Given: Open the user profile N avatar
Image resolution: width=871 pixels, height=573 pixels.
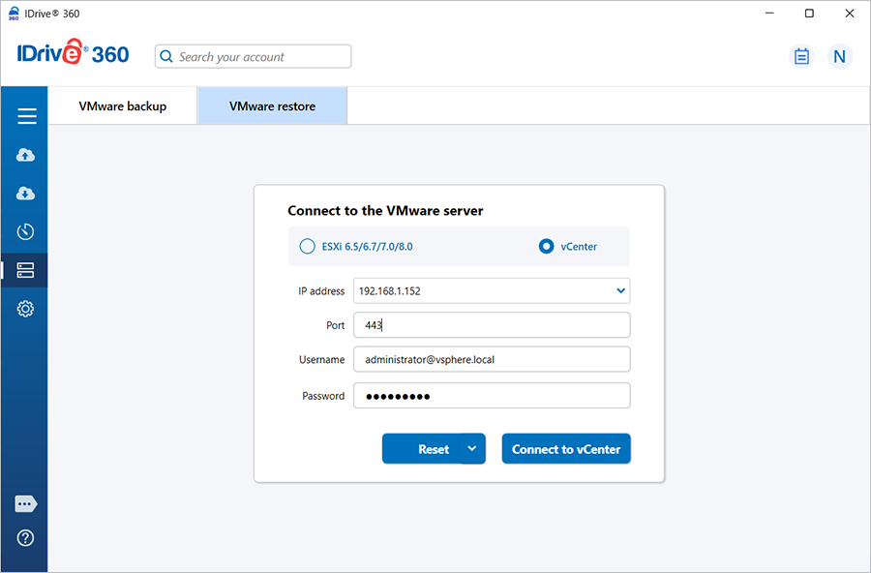Looking at the screenshot, I should pyautogui.click(x=839, y=56).
